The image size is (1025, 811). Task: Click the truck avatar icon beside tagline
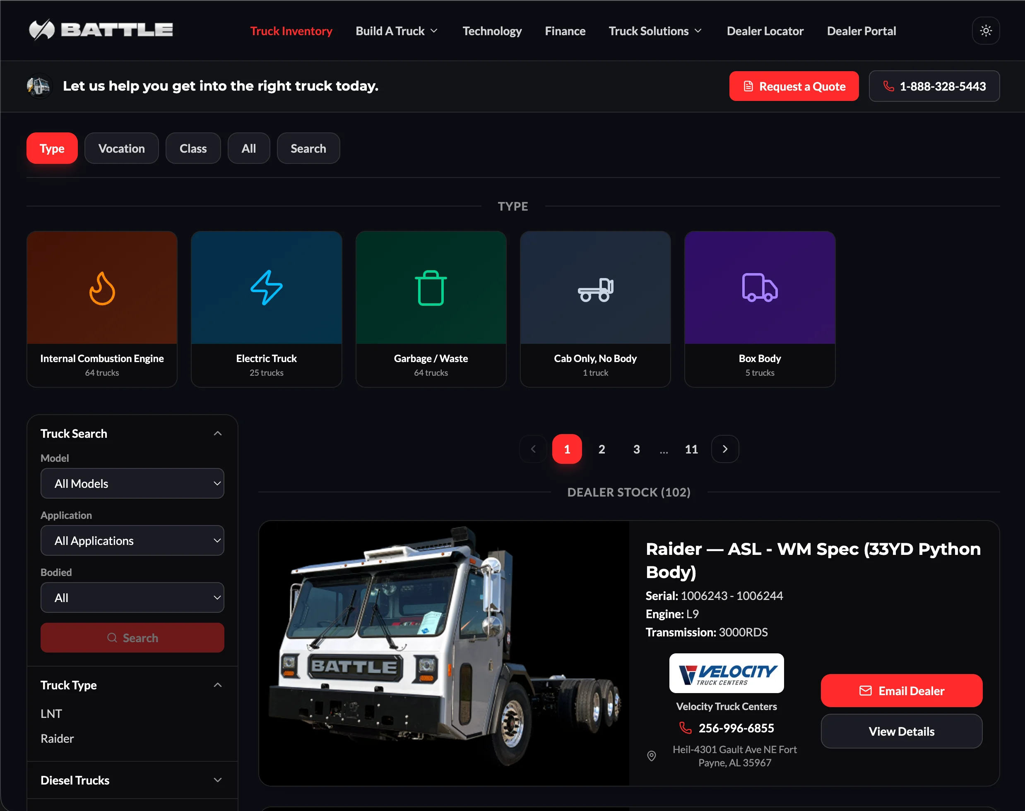[x=39, y=86]
